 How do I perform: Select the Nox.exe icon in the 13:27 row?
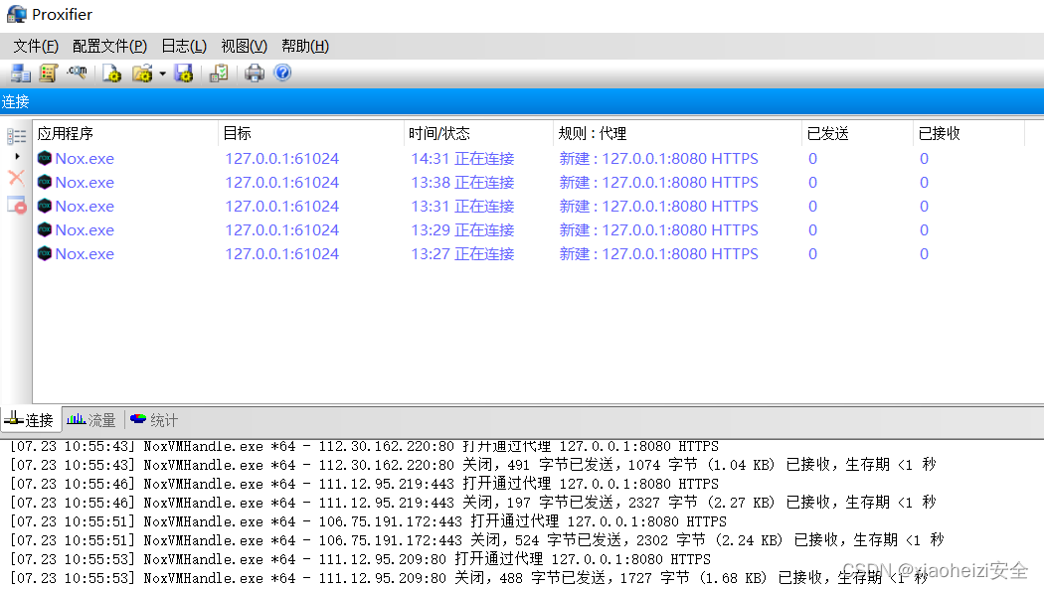click(45, 254)
